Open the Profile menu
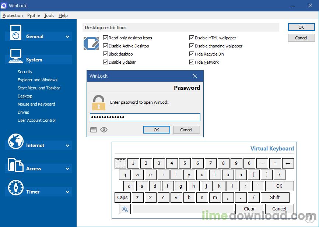 (34, 15)
